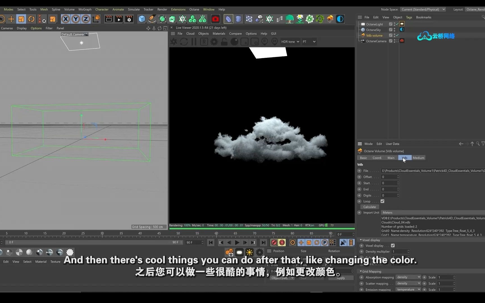Click the green tree icon in toolbar
The height and width of the screenshot is (303, 485).
click(x=290, y=19)
